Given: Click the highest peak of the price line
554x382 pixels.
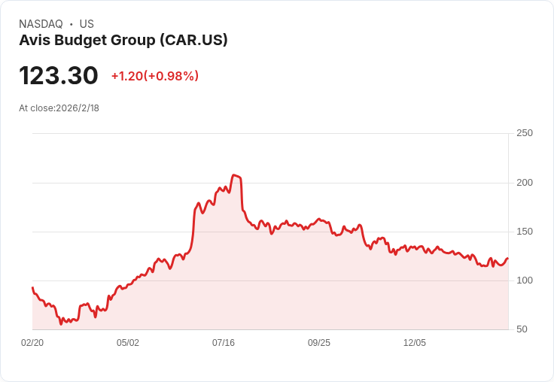Looking at the screenshot, I should [234, 174].
